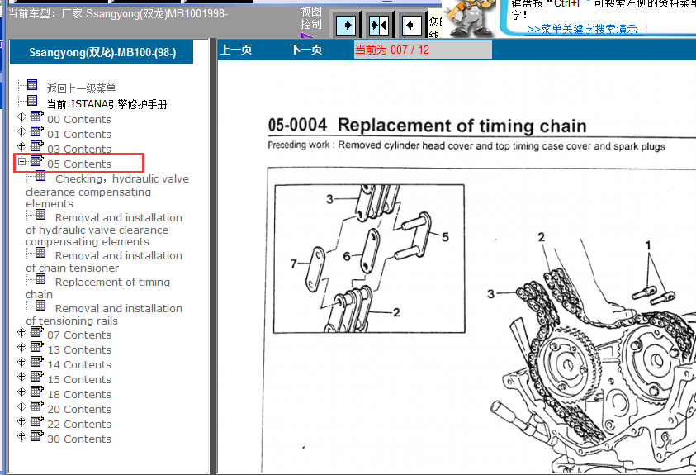Click the mechanic cartoon mascot image
Screen dimensions: 696x475
pyautogui.click(x=471, y=18)
